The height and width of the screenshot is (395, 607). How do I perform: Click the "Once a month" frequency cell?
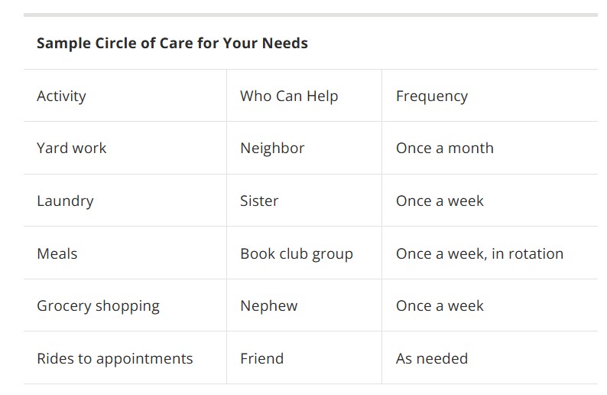click(445, 149)
